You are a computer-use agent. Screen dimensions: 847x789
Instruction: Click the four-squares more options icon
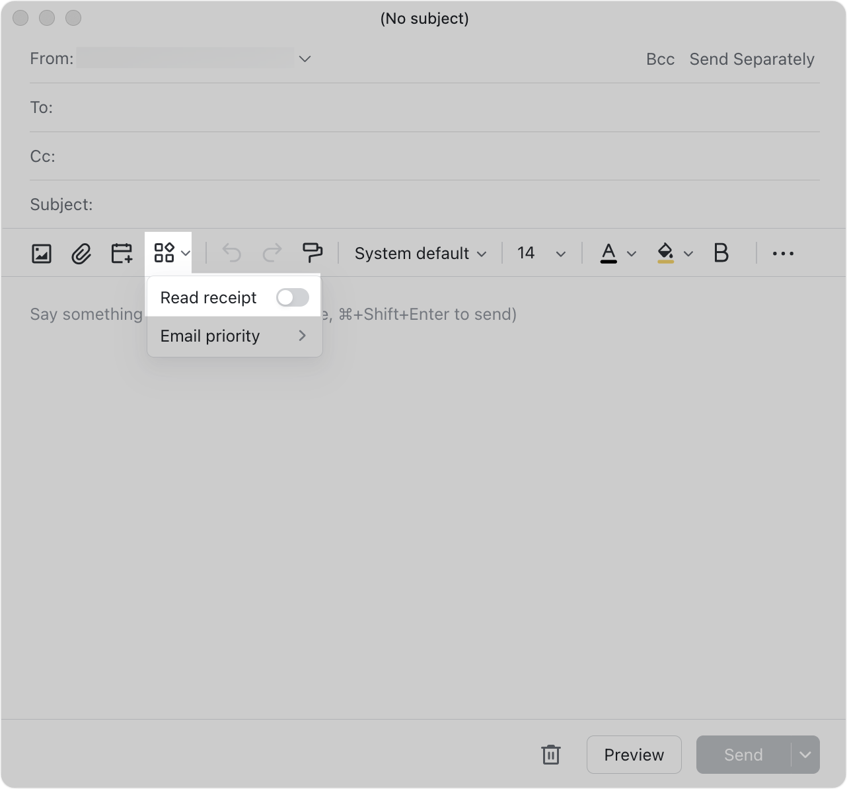point(165,253)
